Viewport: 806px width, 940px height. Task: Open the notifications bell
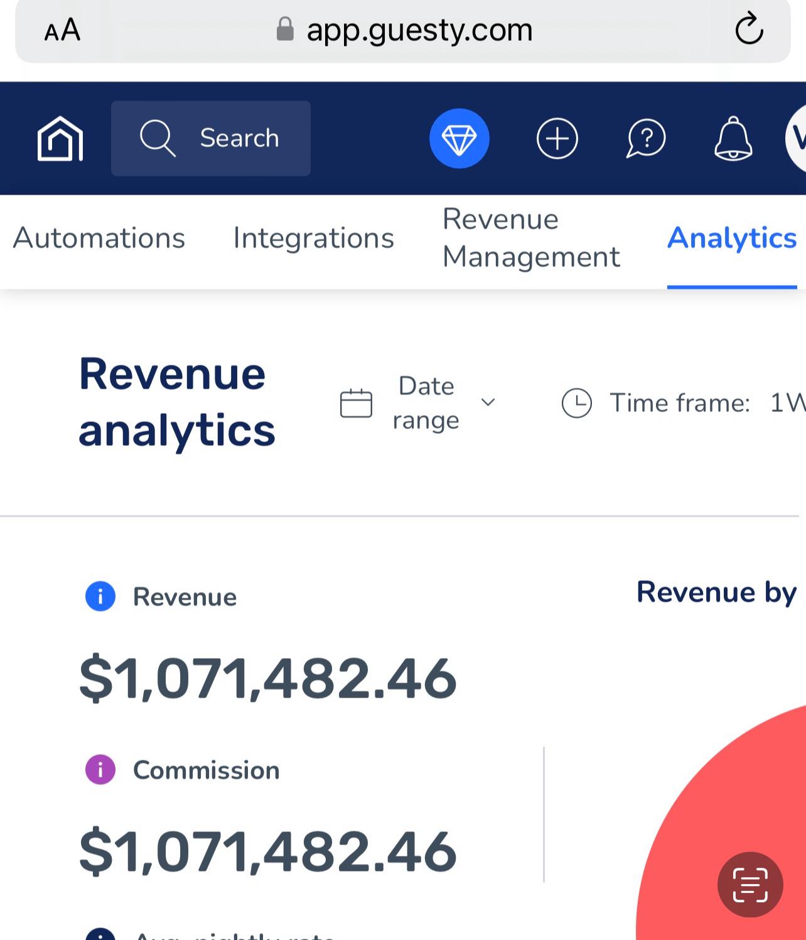pyautogui.click(x=733, y=139)
